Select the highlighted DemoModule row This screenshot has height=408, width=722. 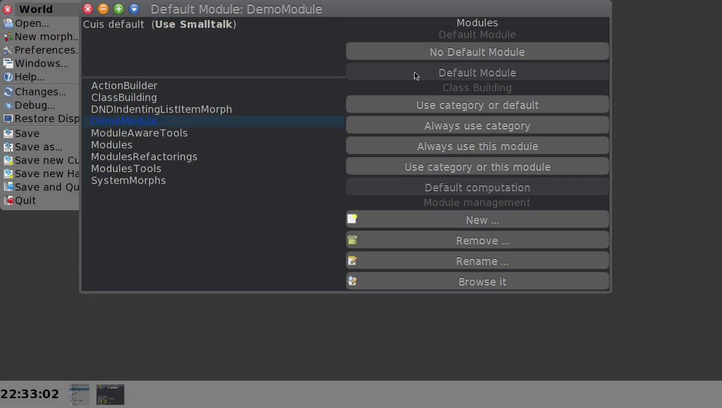pyautogui.click(x=214, y=121)
